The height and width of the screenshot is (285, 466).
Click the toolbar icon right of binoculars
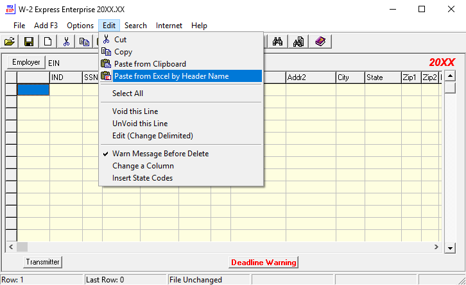[298, 42]
